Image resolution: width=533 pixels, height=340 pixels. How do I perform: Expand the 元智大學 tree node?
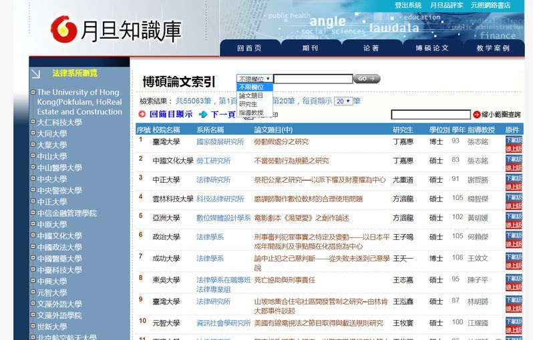tap(33, 292)
